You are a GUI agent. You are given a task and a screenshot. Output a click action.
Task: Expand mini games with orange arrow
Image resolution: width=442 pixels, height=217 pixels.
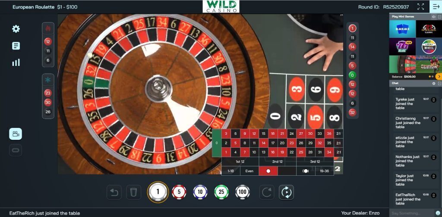pyautogui.click(x=439, y=77)
